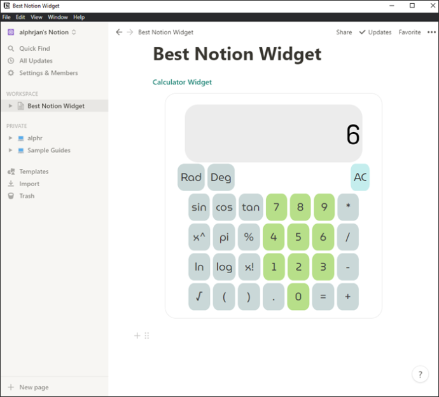Click the computer icon next to alphr
Viewport: 439px width, 397px height.
21,138
